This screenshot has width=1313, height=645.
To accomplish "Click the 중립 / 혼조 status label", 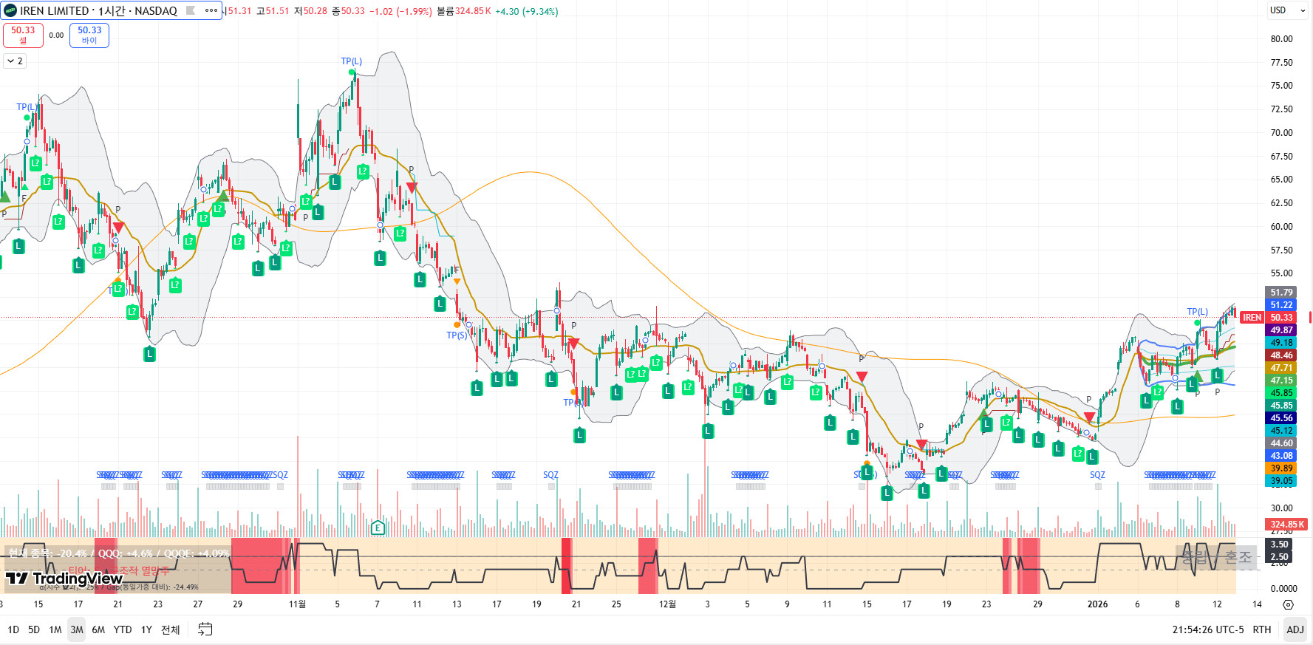I will [1216, 557].
